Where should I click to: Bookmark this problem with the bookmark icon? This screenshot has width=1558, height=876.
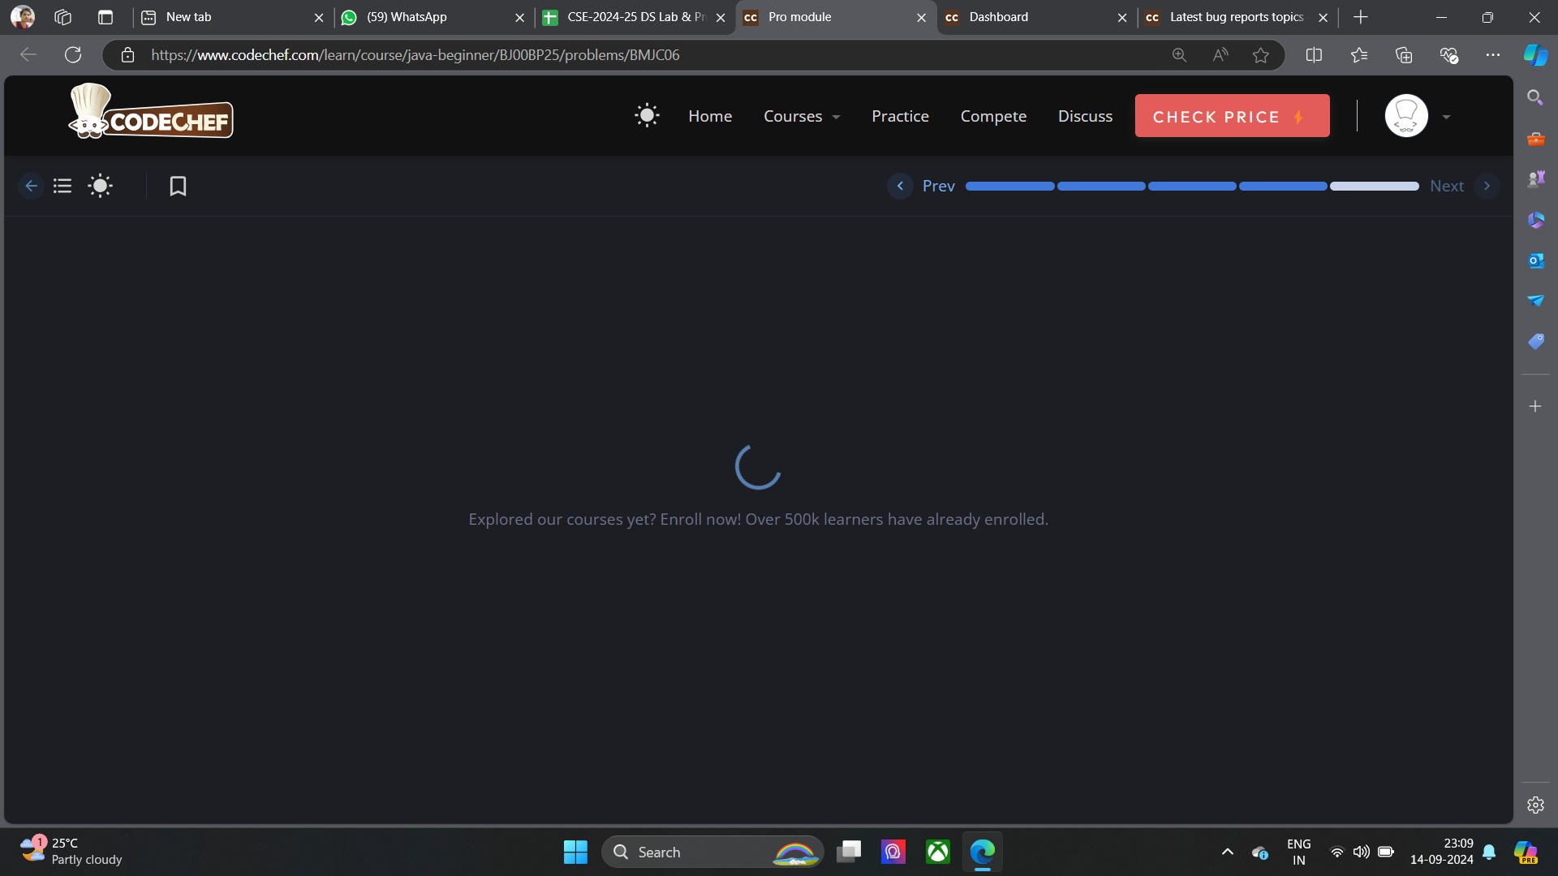tap(178, 186)
